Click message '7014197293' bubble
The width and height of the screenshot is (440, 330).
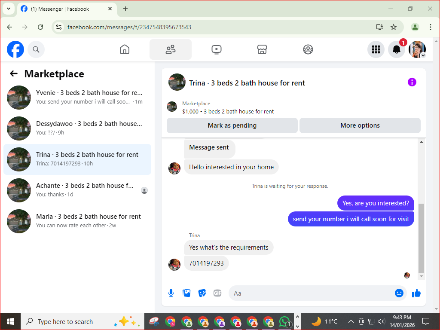(206, 263)
